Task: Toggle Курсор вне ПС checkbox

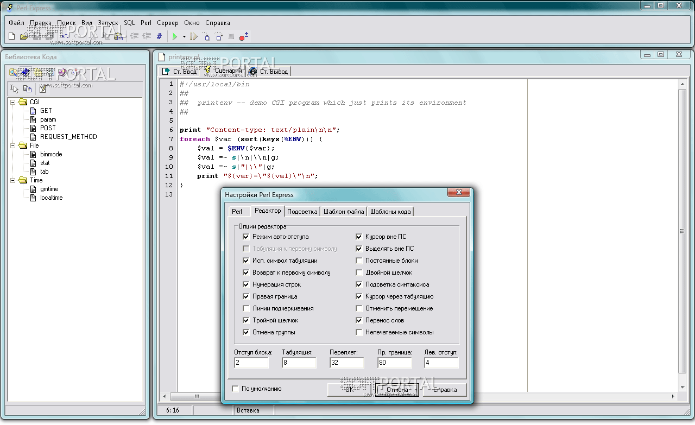Action: click(x=359, y=237)
